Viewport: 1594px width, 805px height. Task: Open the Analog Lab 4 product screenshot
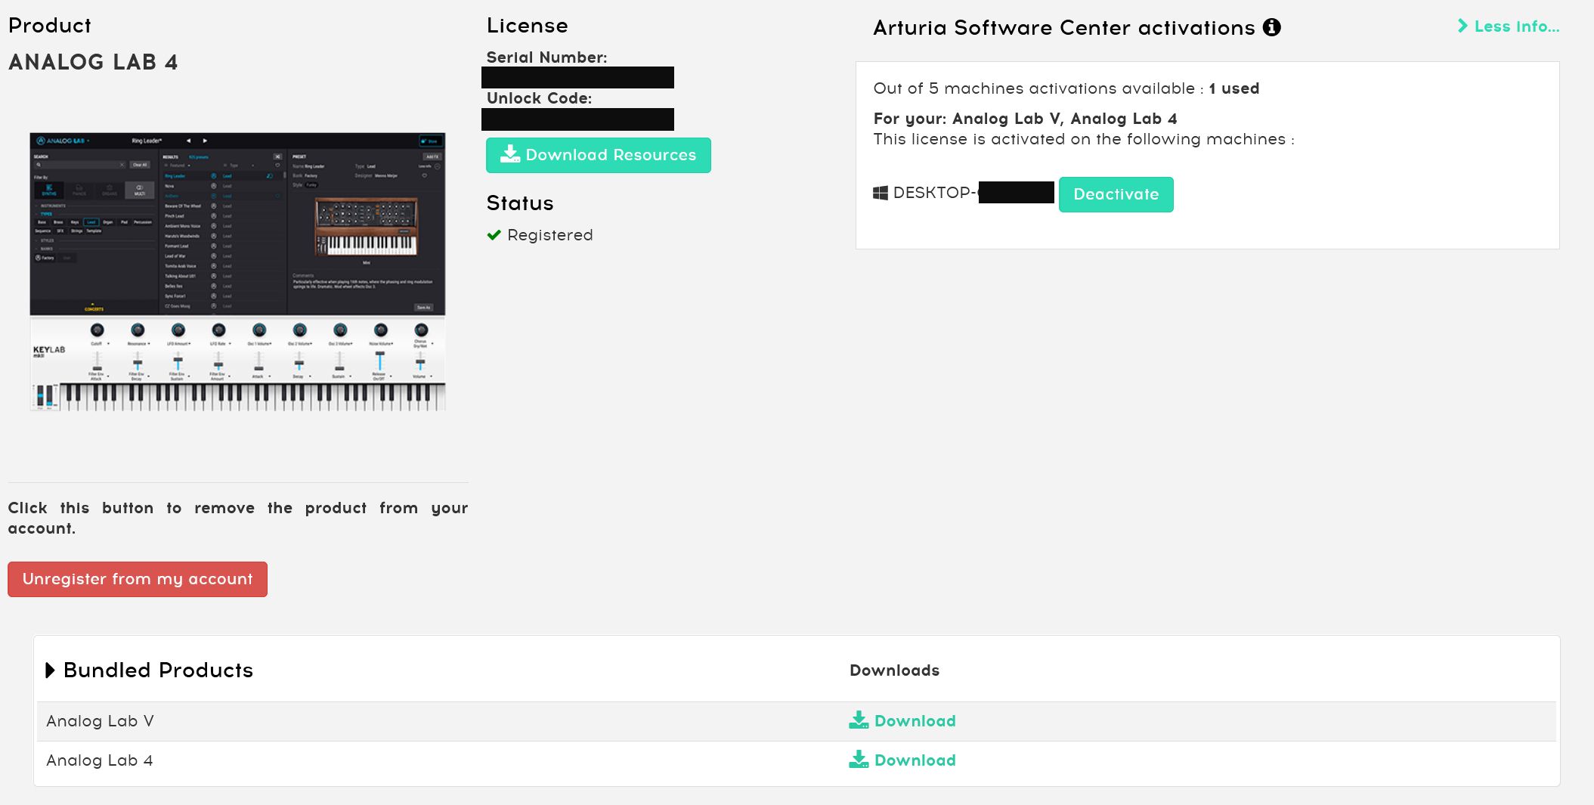pos(237,271)
